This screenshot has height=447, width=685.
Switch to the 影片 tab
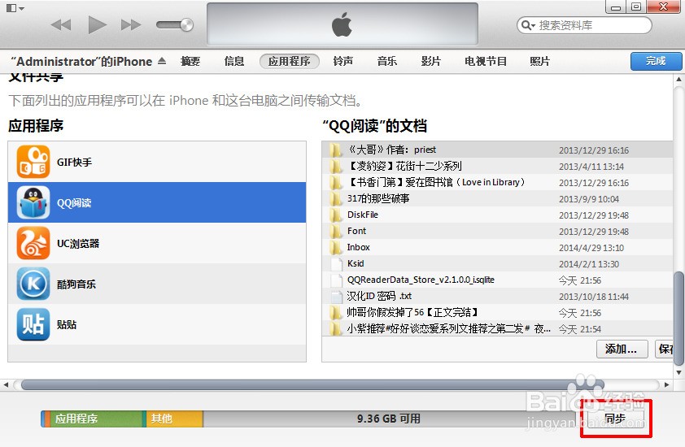pos(430,61)
